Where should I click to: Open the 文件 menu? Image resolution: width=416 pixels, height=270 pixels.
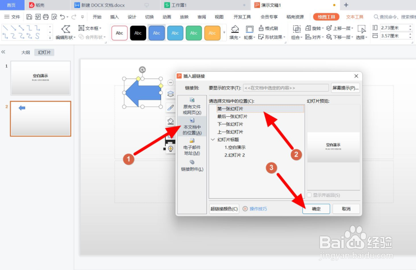tap(12, 17)
